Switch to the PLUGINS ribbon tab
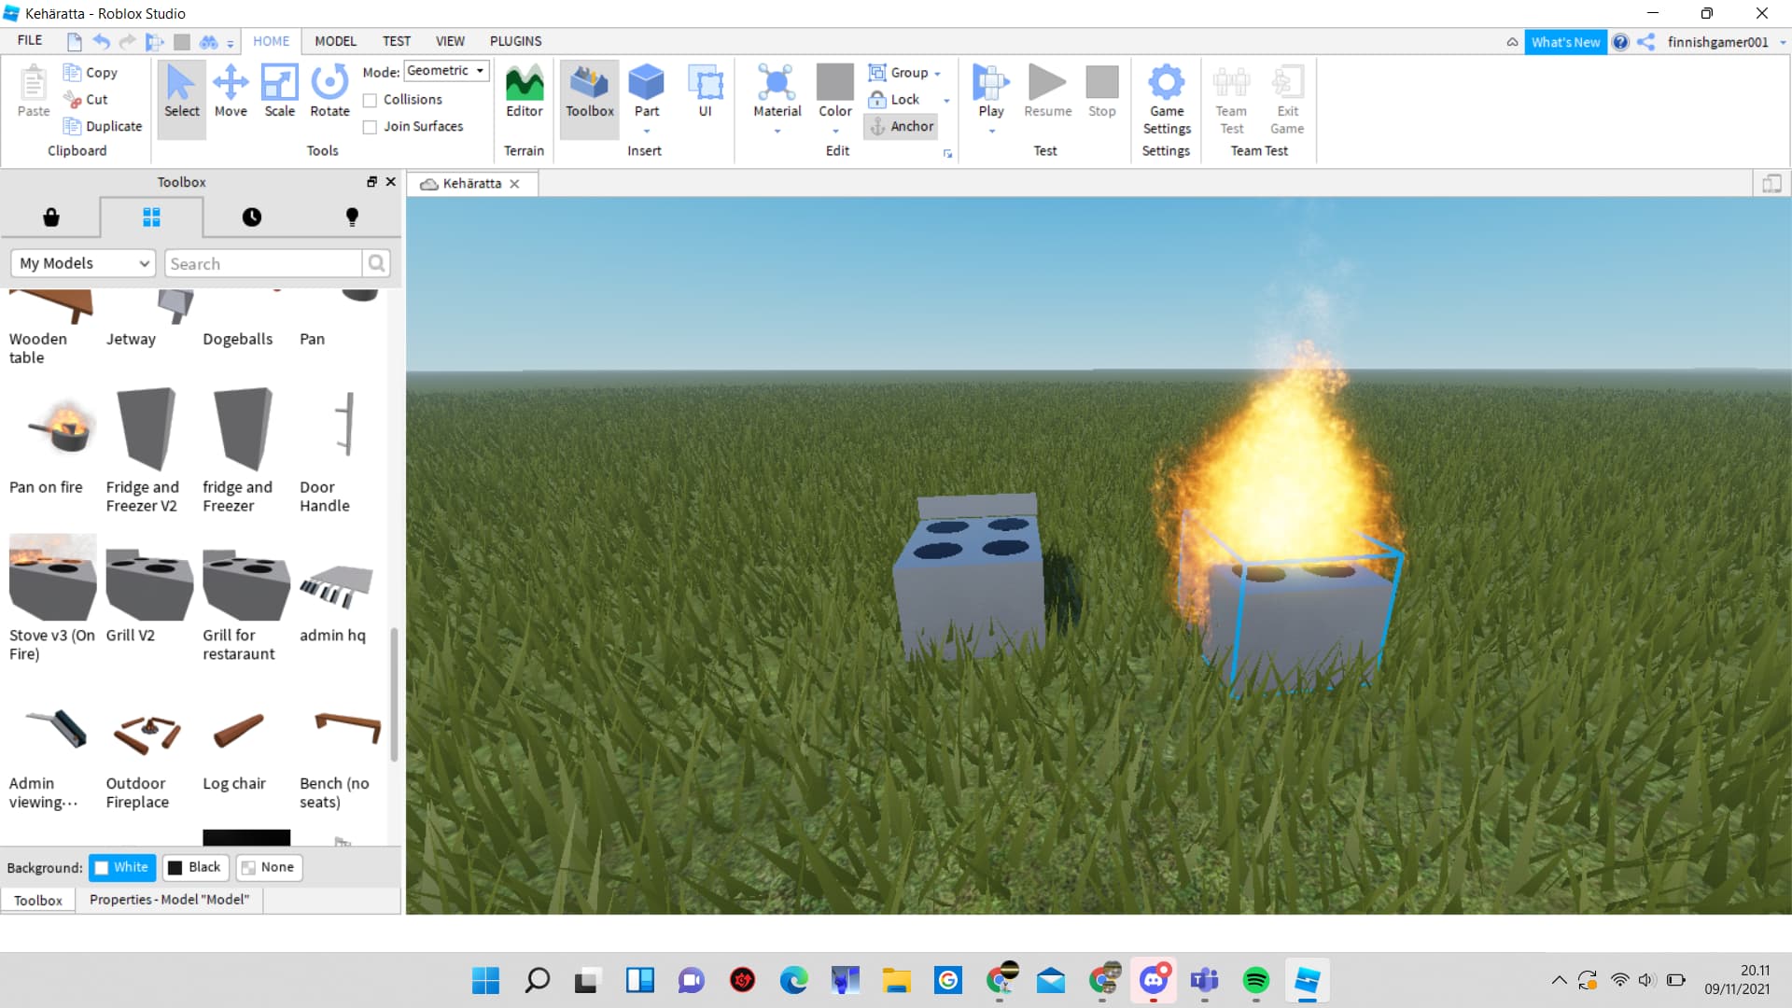Image resolution: width=1792 pixels, height=1008 pixels. pyautogui.click(x=515, y=41)
